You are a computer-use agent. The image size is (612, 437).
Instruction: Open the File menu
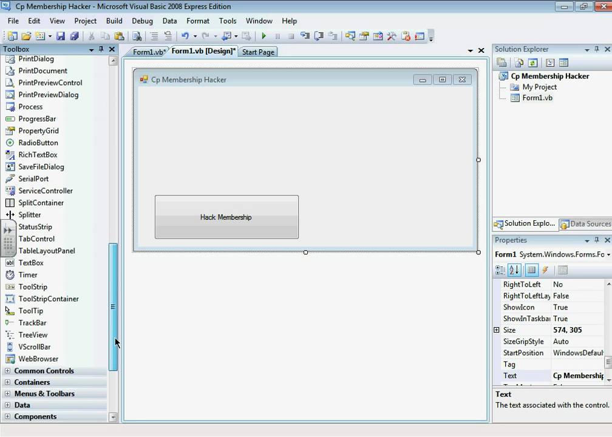pos(13,21)
